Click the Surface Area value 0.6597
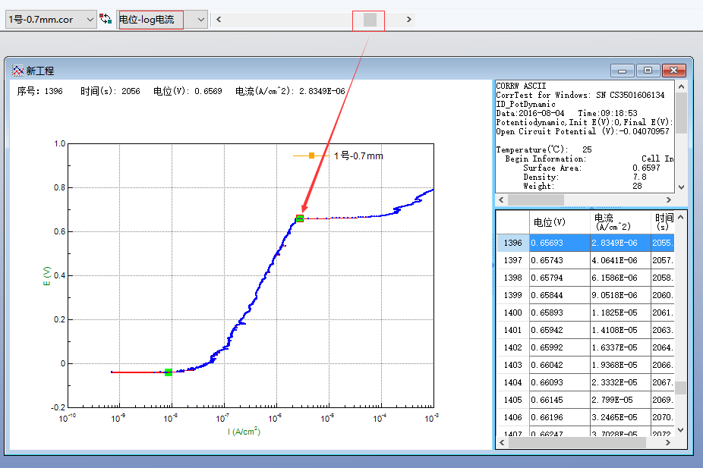This screenshot has height=468, width=703. (646, 168)
